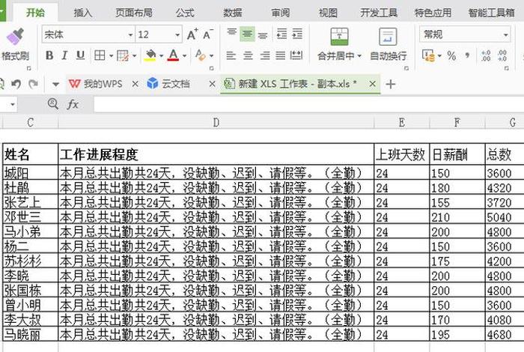Close the 我的WPS tab
524x352 pixels.
click(135, 84)
